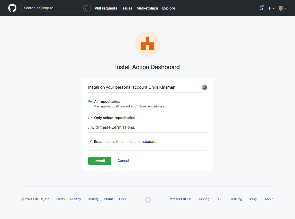This screenshot has width=295, height=219.
Task: Click the green Install button
Action: point(100,161)
